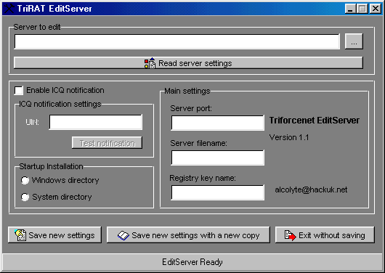Viewport: 385px width, 273px height.
Task: Click the TriRAT EditServer title text
Action: (x=54, y=9)
